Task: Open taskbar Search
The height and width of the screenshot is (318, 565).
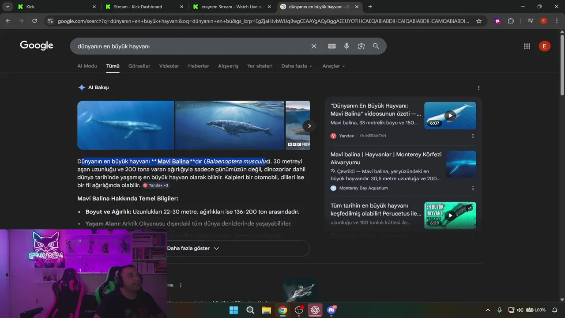Action: (x=250, y=310)
